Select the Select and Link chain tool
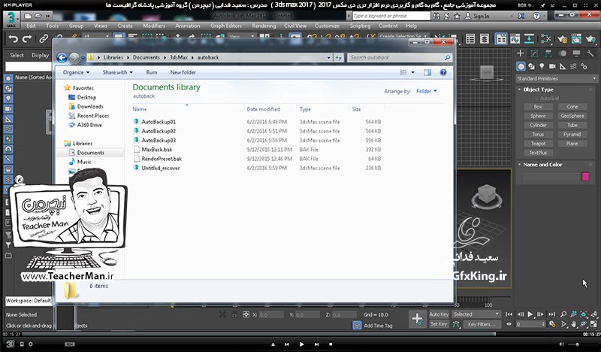Screen dimensions: 601x352 44,39
